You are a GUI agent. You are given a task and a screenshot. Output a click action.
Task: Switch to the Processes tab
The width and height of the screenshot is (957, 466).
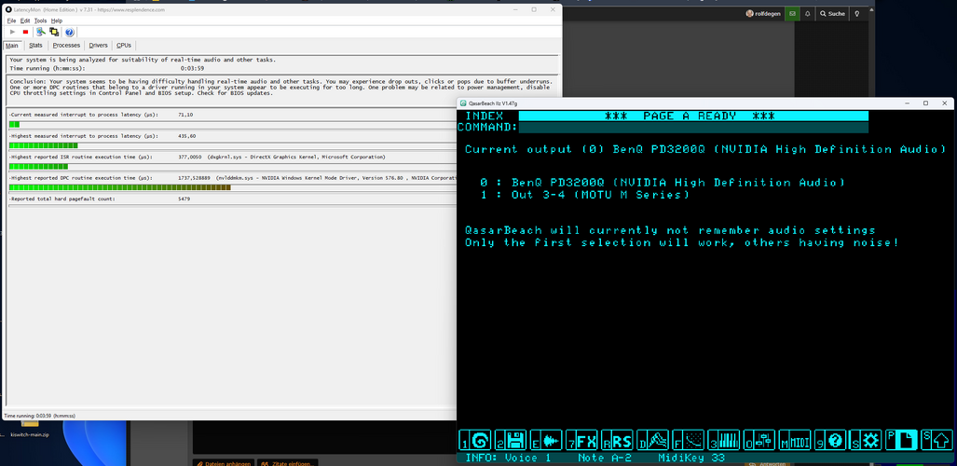coord(66,45)
